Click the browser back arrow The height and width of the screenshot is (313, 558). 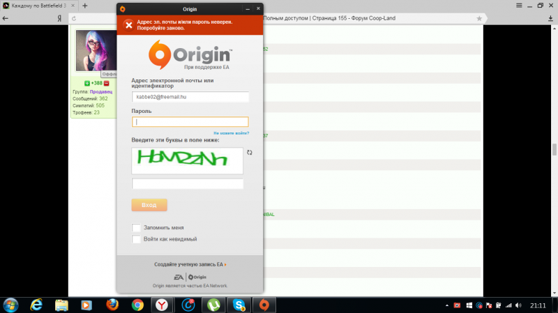pos(6,19)
